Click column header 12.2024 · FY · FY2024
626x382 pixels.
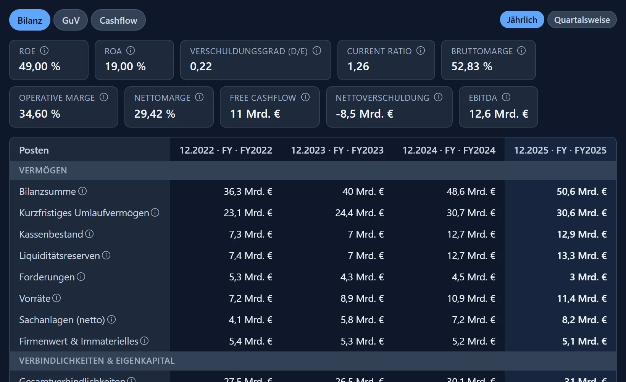pyautogui.click(x=449, y=150)
